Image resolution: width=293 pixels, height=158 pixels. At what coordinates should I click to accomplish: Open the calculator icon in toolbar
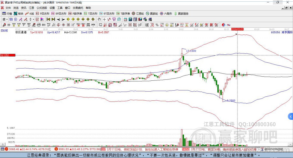click(130, 19)
